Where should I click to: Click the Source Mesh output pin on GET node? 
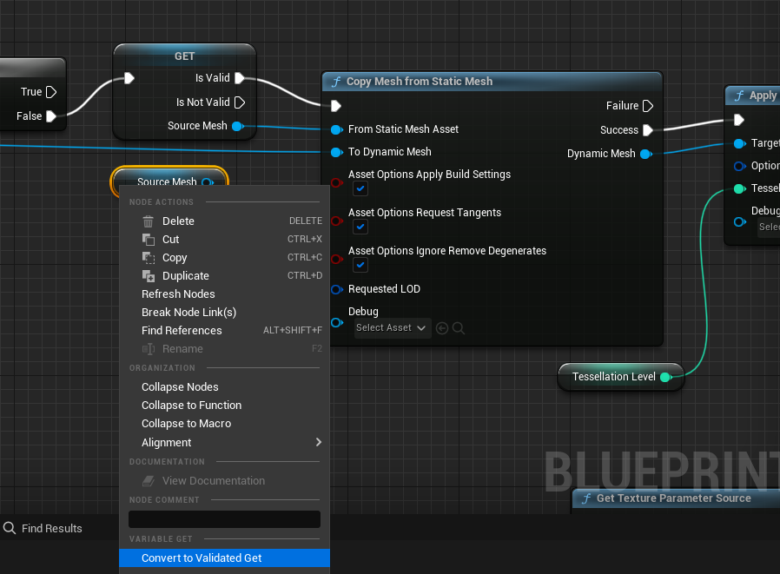238,126
